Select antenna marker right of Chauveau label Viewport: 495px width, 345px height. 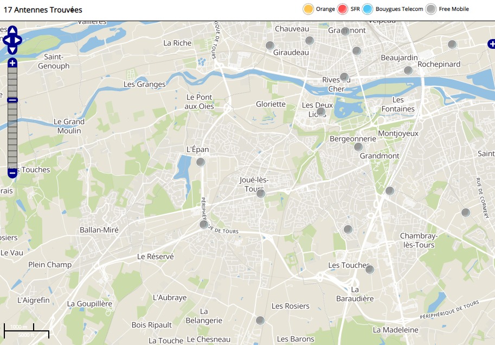coord(310,41)
